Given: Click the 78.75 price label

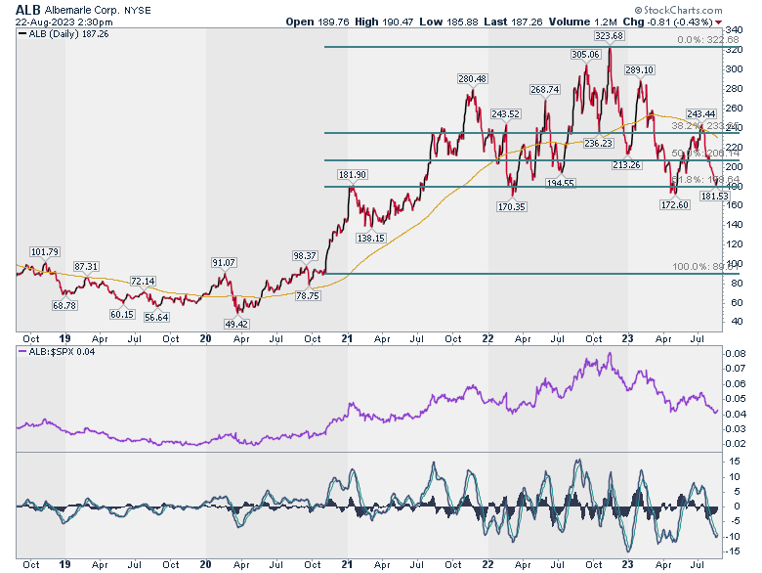Looking at the screenshot, I should pos(308,295).
